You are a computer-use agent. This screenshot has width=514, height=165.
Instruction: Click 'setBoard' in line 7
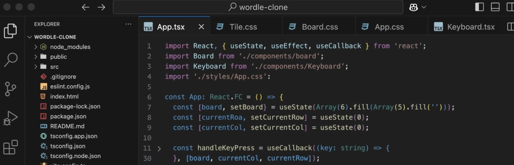coord(246,107)
